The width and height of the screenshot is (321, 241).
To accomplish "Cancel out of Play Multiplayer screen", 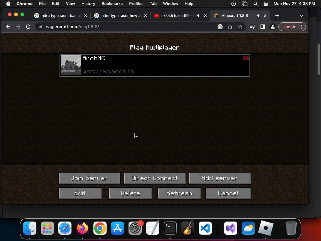I will pyautogui.click(x=228, y=193).
